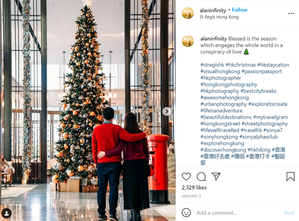The width and height of the screenshot is (299, 221).
Task: Submit the comment with the Post button
Action: [x=289, y=213]
